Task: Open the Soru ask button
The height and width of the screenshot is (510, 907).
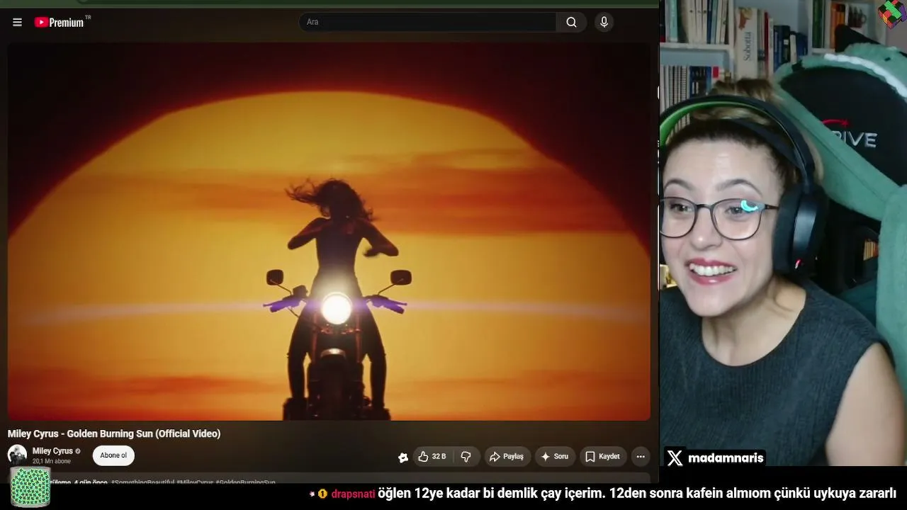Action: click(555, 457)
